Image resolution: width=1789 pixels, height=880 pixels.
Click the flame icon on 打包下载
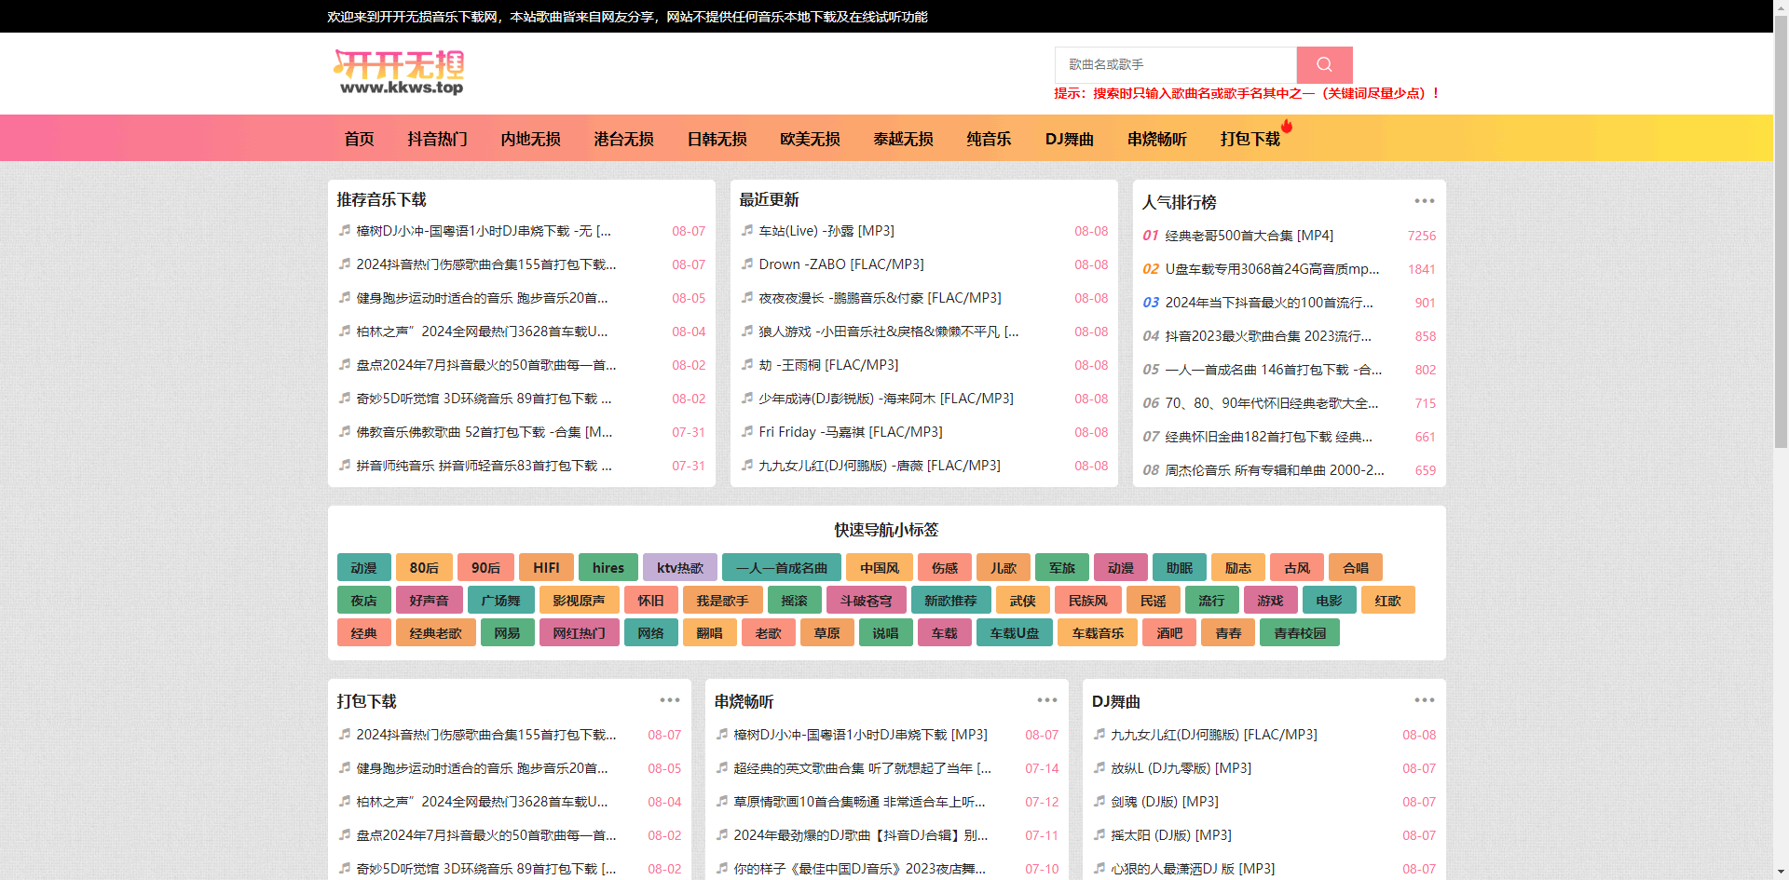point(1287,126)
